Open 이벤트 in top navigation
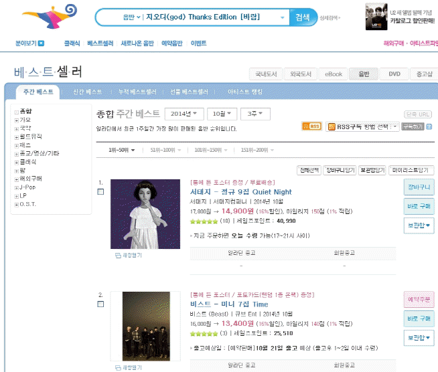Viewport: 438px width, 372px height. 198,43
